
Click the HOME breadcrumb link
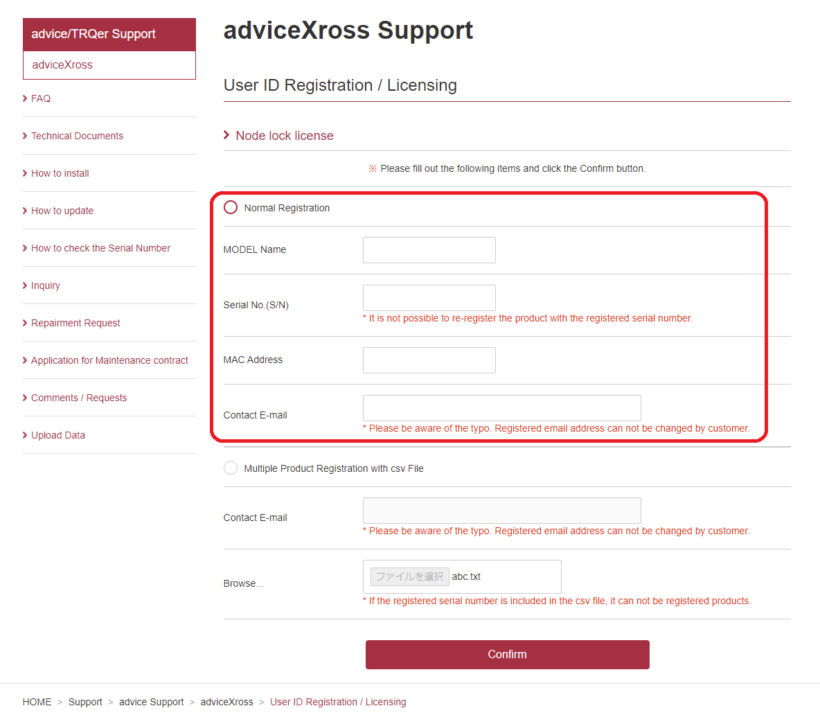coord(37,702)
